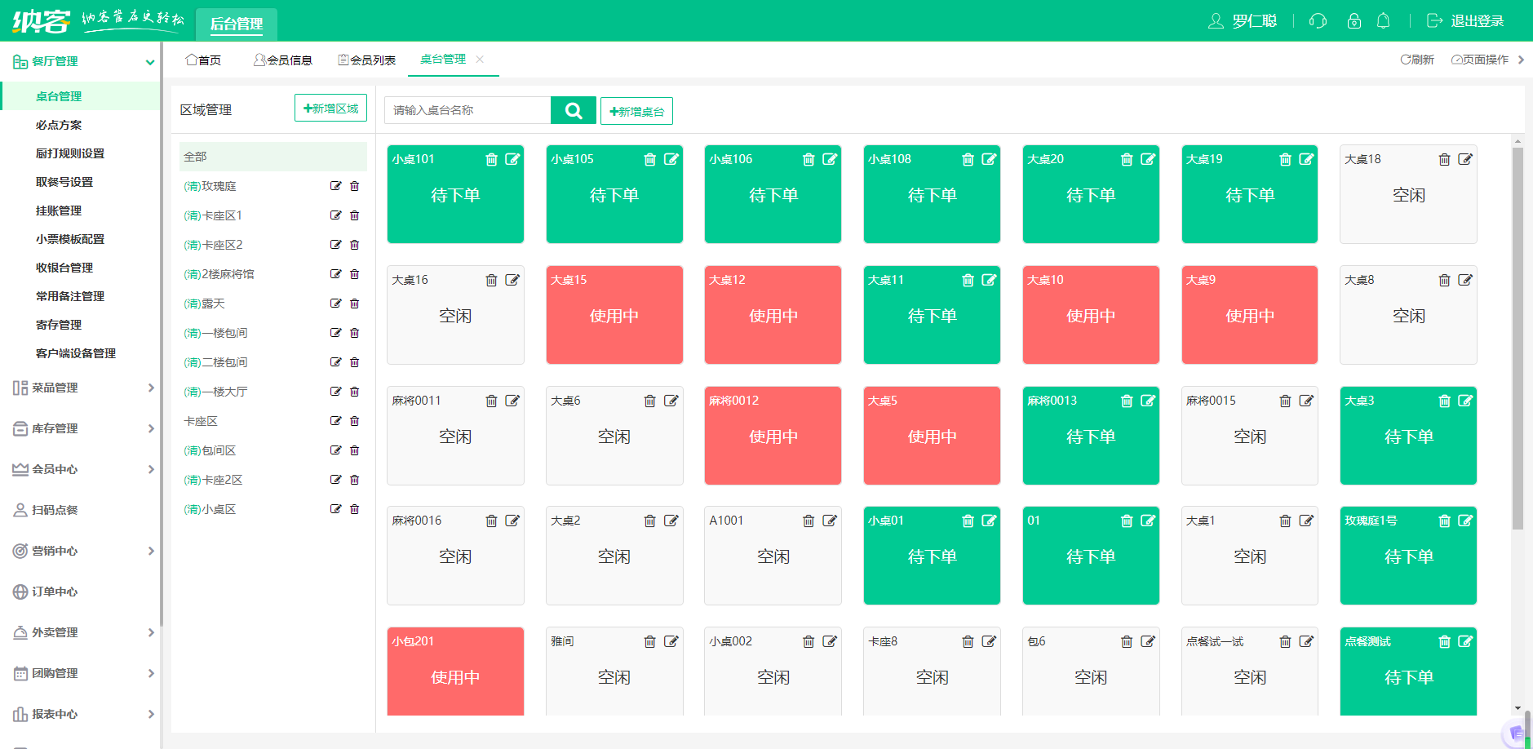Open the 首页 tab
Viewport: 1533px width, 749px height.
pyautogui.click(x=204, y=59)
